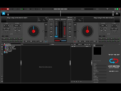Toggle right channel headphone cue button
121x91 pixels.
65,37
